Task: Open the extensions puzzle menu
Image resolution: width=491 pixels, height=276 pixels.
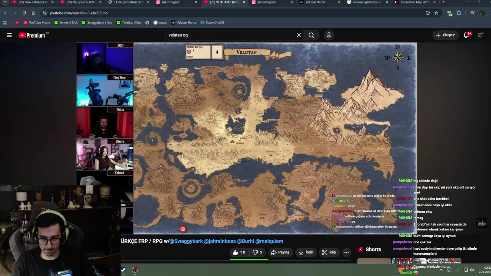Action: pyautogui.click(x=459, y=13)
